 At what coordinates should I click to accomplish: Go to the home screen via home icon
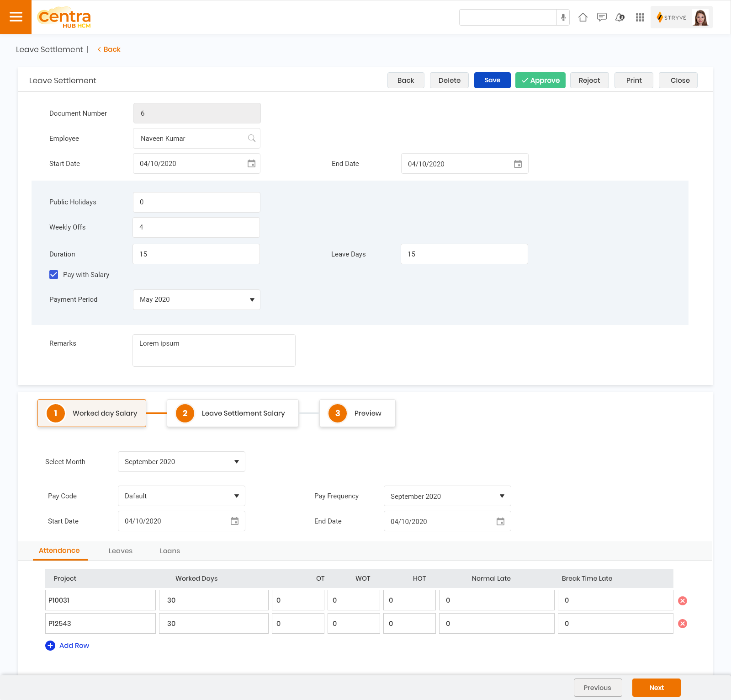[x=583, y=17]
